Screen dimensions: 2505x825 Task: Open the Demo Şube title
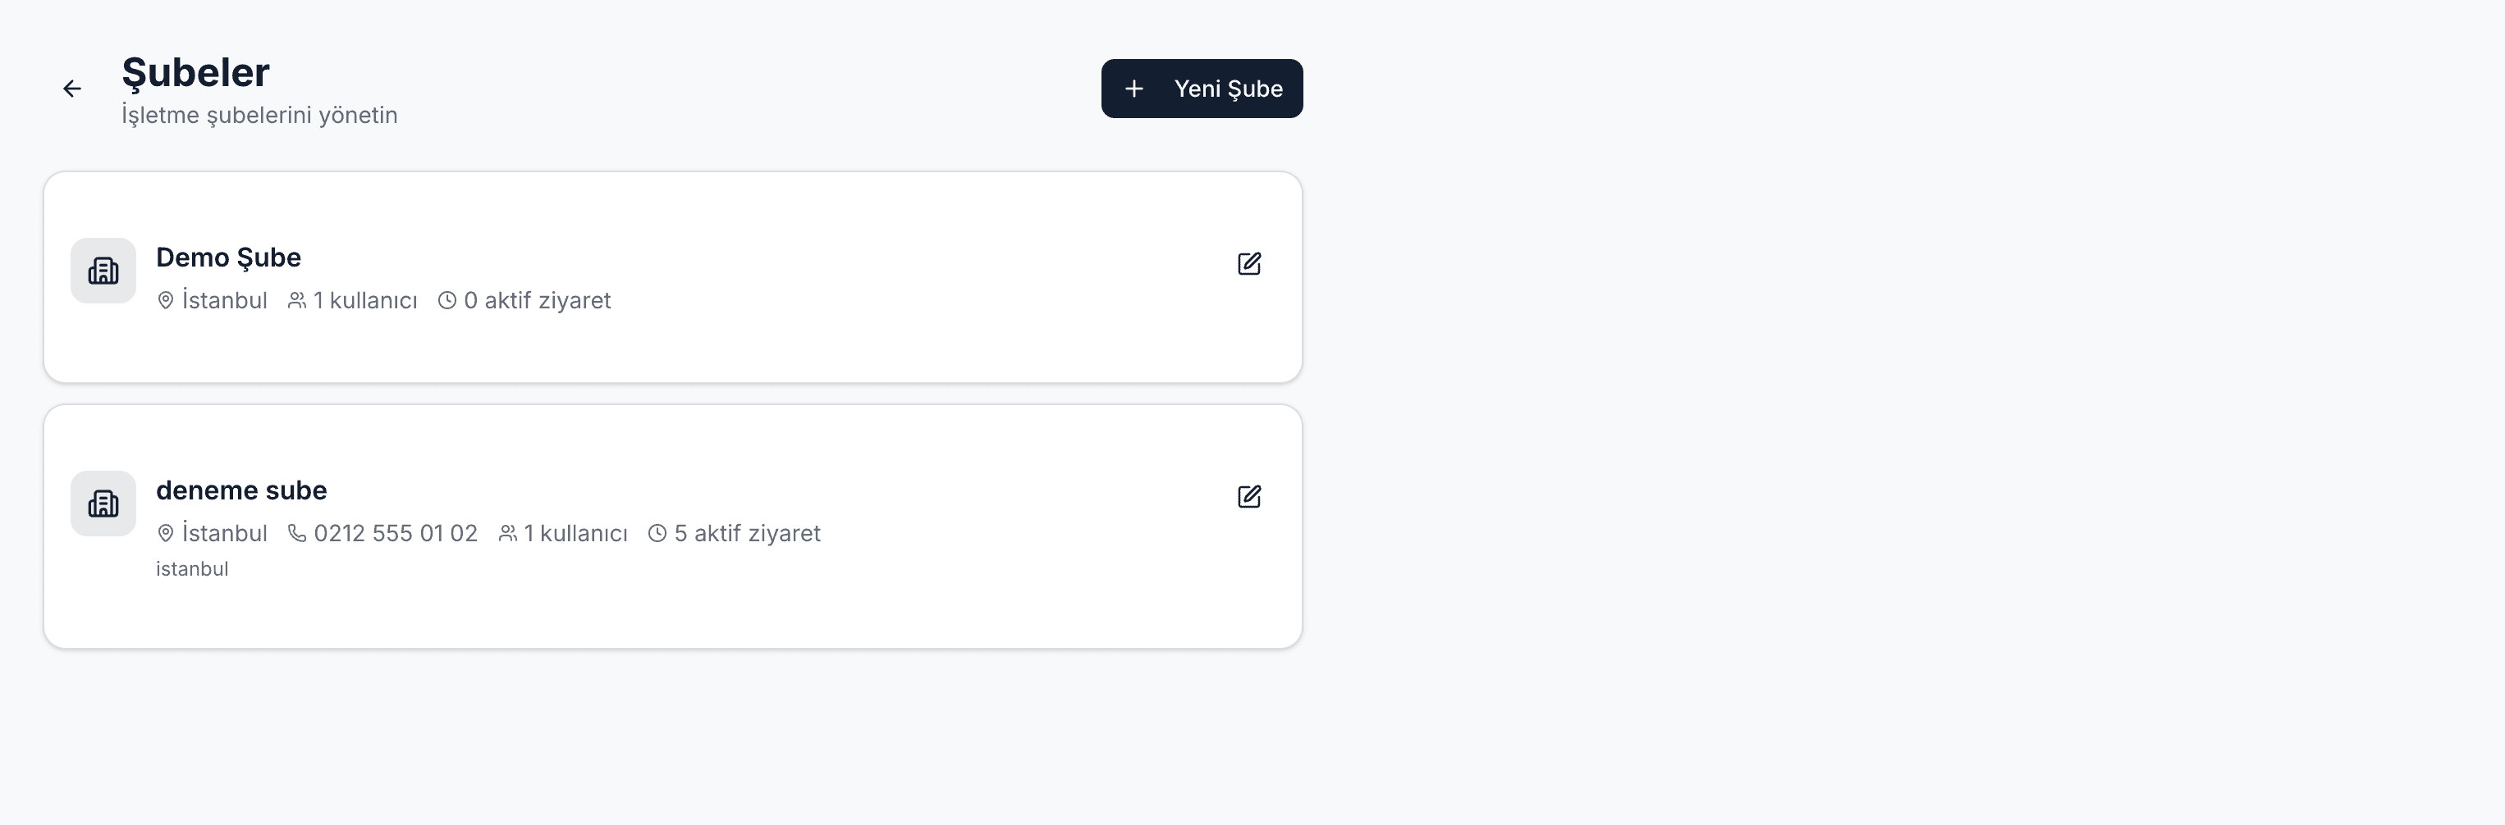228,258
